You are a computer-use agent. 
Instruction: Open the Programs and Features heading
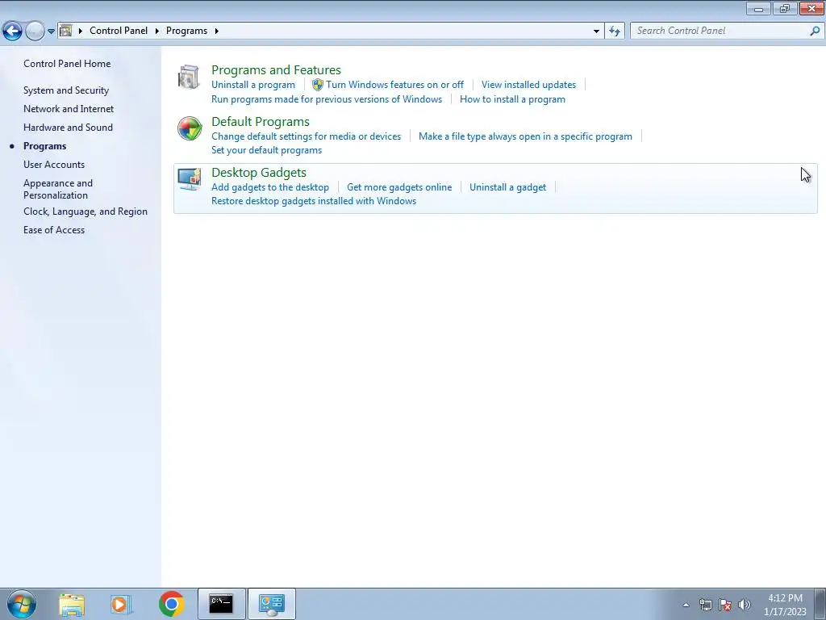click(276, 69)
